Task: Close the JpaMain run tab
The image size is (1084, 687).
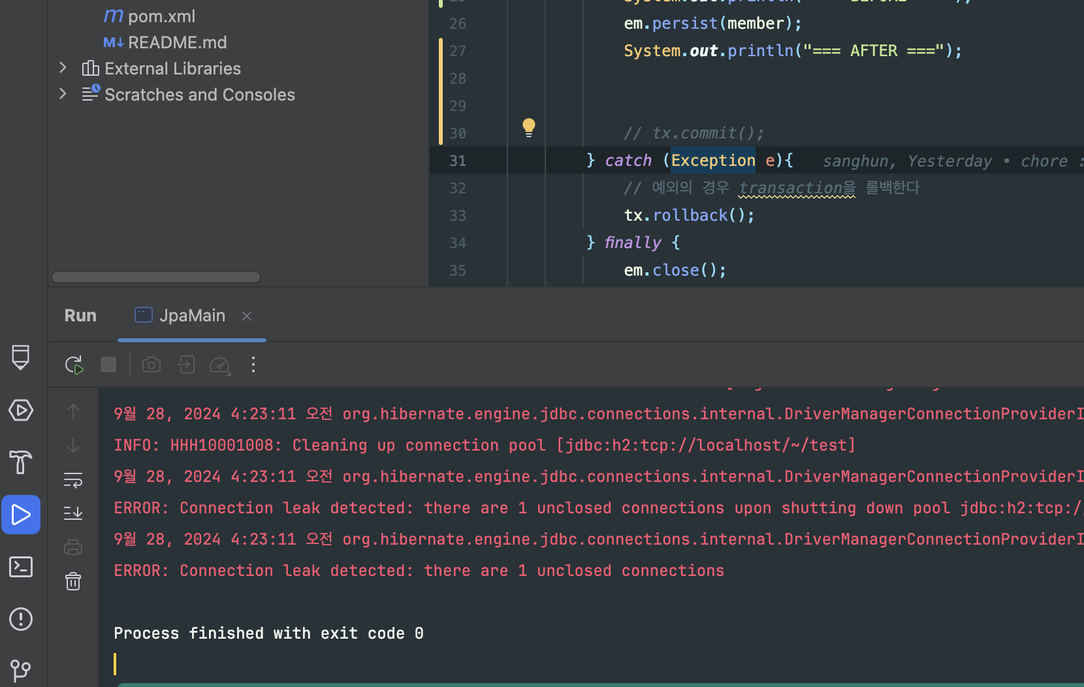Action: click(x=247, y=316)
